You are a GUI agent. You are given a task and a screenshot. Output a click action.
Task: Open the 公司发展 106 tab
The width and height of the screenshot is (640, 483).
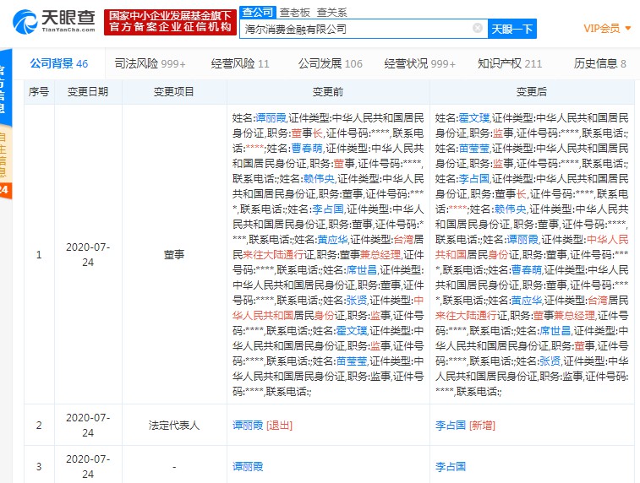[x=331, y=63]
